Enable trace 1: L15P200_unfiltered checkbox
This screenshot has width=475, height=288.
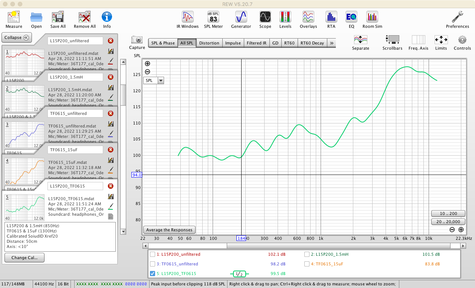pyautogui.click(x=152, y=254)
